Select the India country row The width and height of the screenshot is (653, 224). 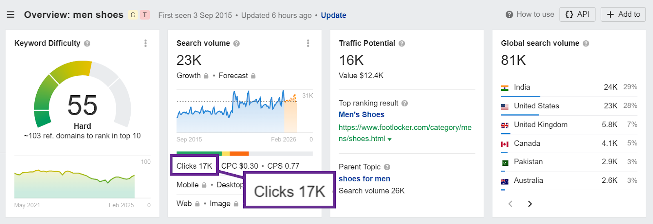coord(569,87)
